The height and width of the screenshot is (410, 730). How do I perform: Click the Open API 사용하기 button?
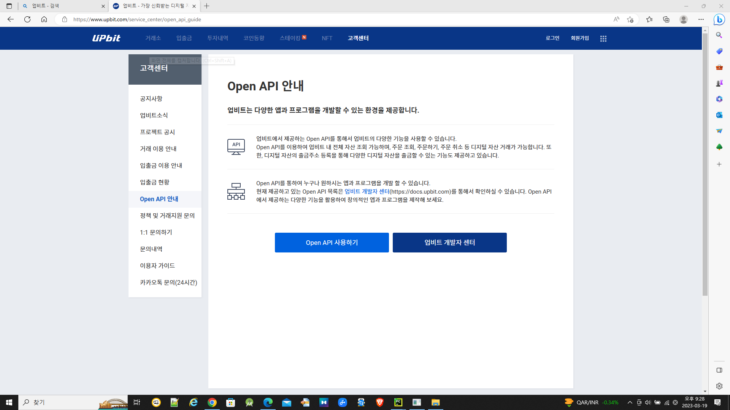pos(332,243)
